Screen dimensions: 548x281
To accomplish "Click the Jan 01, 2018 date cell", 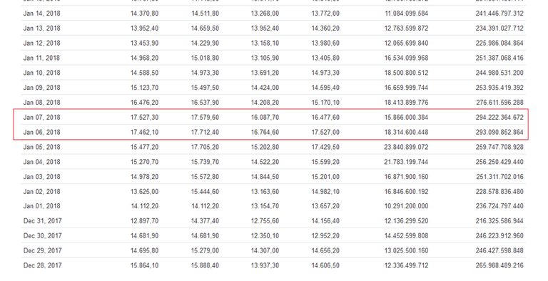I will (41, 206).
